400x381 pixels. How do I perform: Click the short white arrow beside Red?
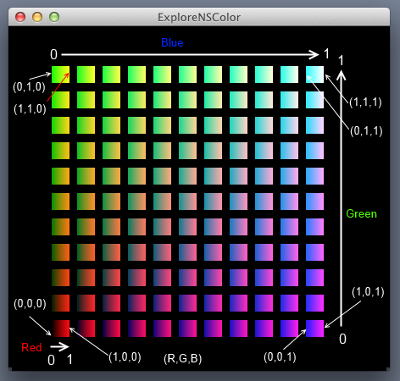point(59,347)
